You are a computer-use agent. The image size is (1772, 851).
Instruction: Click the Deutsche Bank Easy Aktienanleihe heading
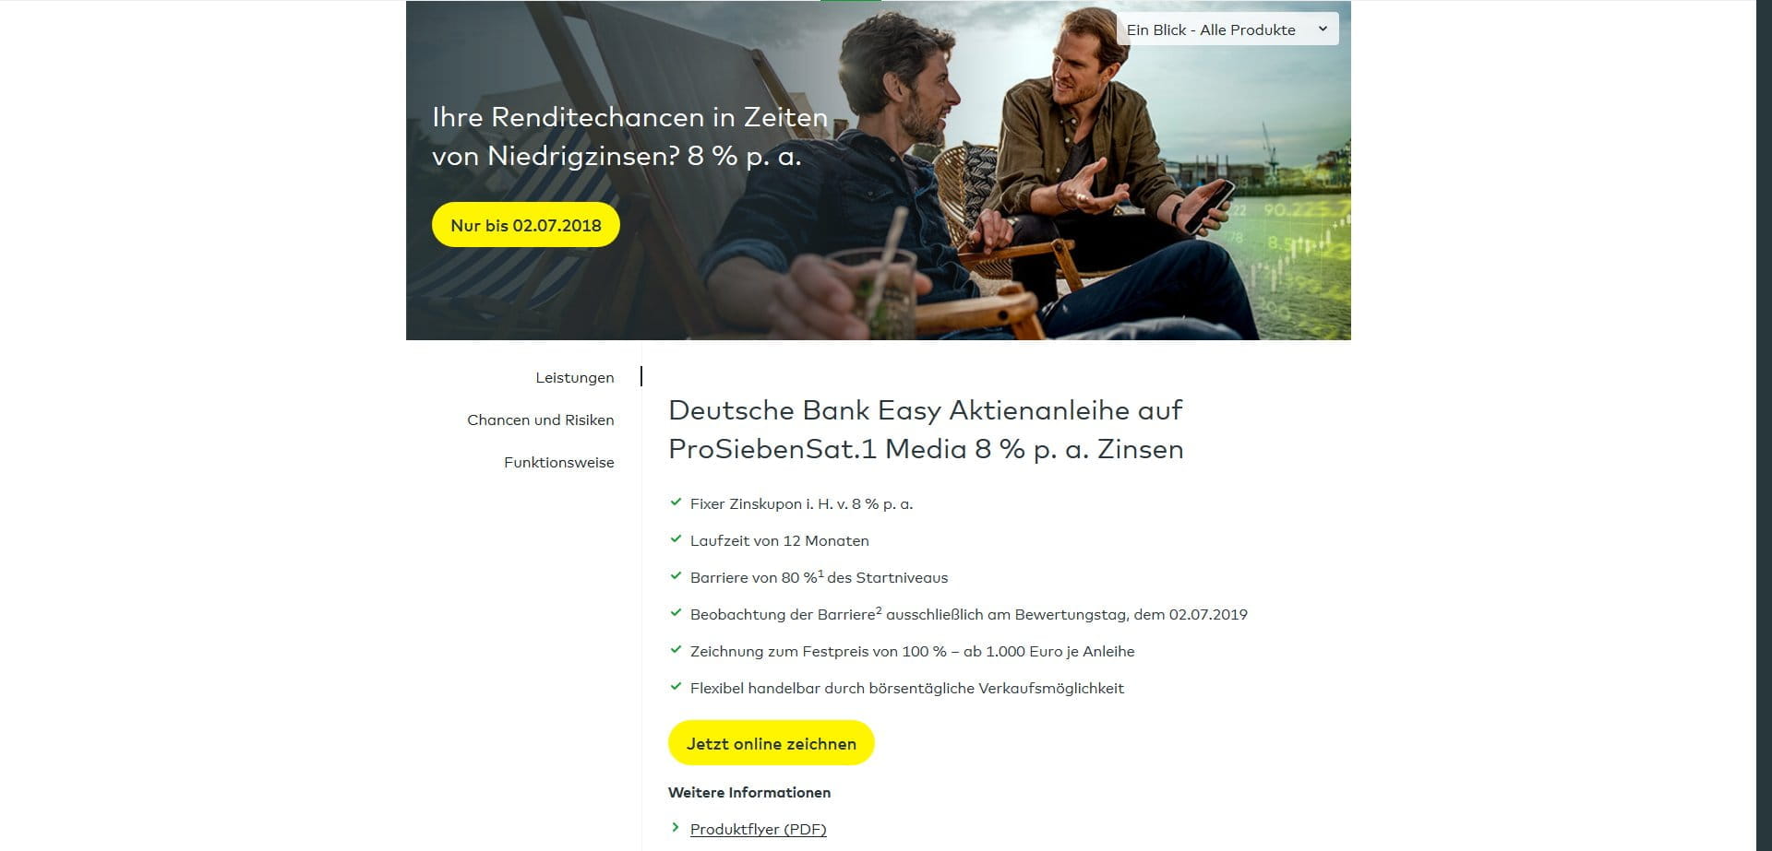point(926,429)
